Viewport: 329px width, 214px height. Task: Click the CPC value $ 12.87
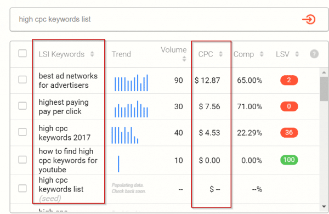[207, 80]
